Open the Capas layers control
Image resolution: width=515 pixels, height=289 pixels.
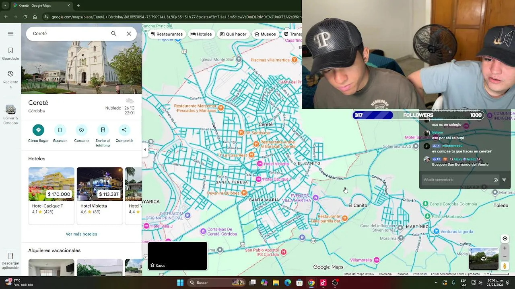click(177, 256)
